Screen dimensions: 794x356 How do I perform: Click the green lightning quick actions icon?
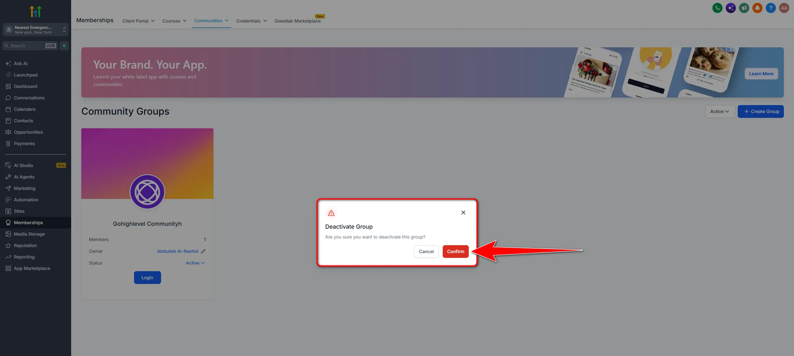[64, 46]
